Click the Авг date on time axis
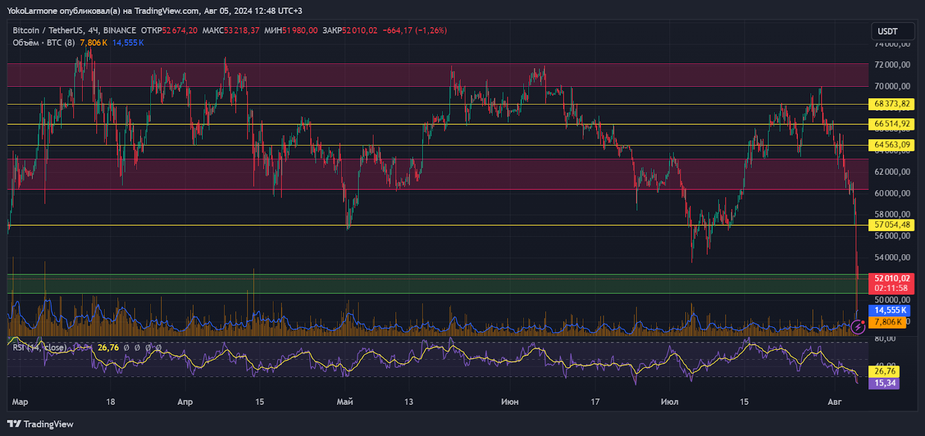This screenshot has height=436, width=925. click(835, 402)
